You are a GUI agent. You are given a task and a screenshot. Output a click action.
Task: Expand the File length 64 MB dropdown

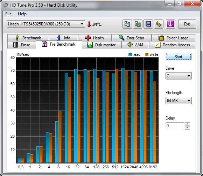tap(178, 101)
